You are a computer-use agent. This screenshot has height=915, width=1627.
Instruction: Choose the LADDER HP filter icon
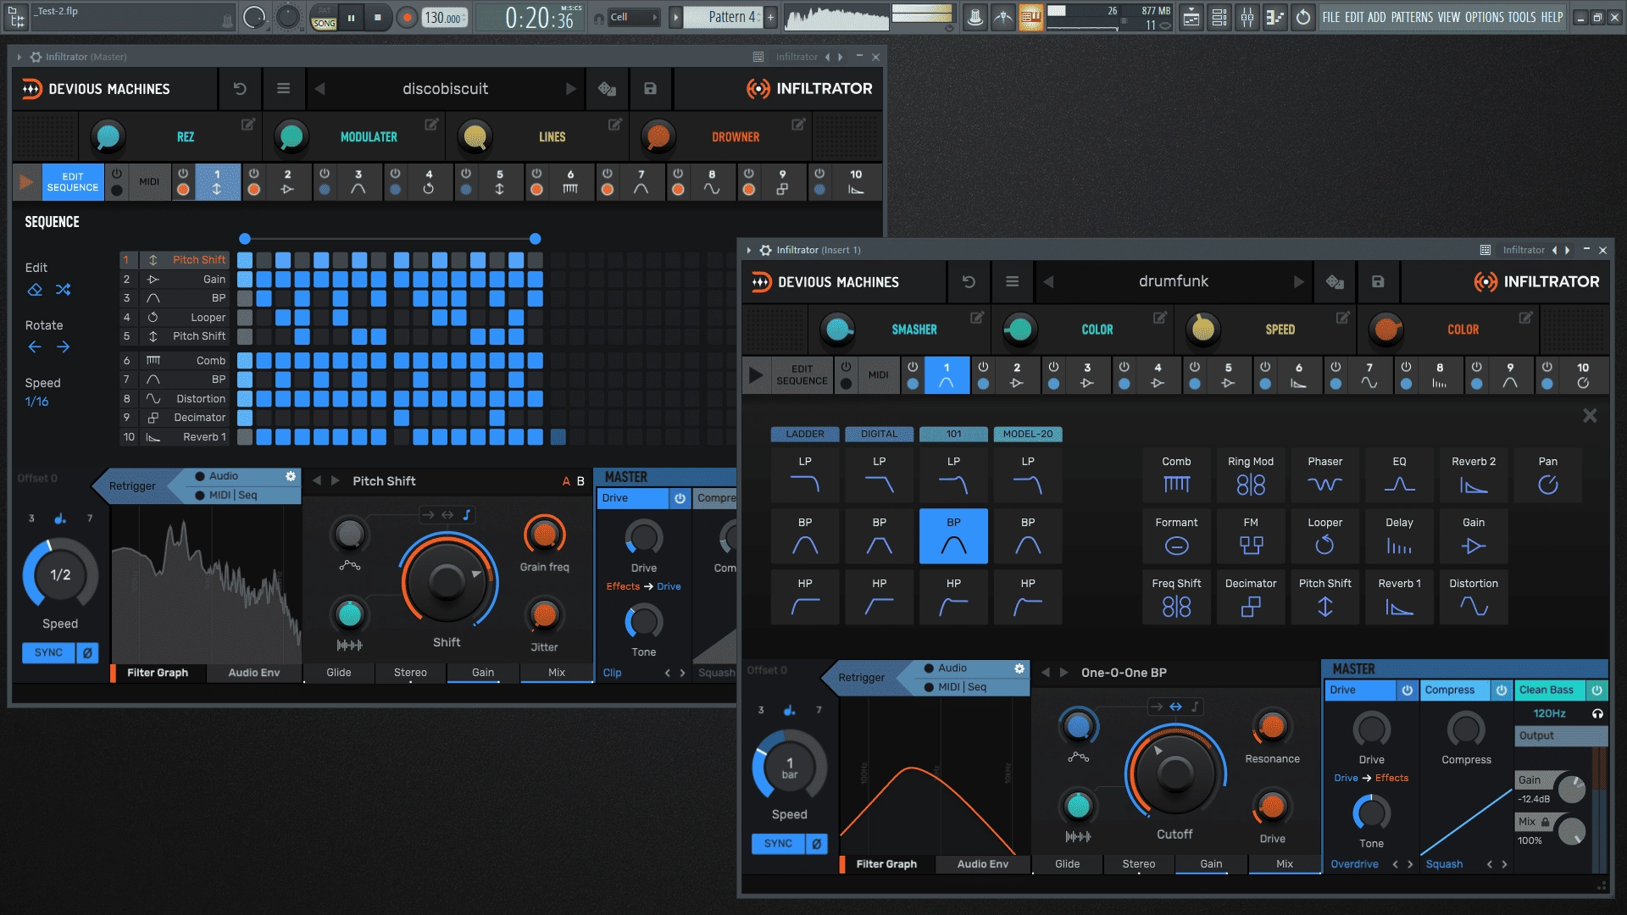click(x=805, y=597)
